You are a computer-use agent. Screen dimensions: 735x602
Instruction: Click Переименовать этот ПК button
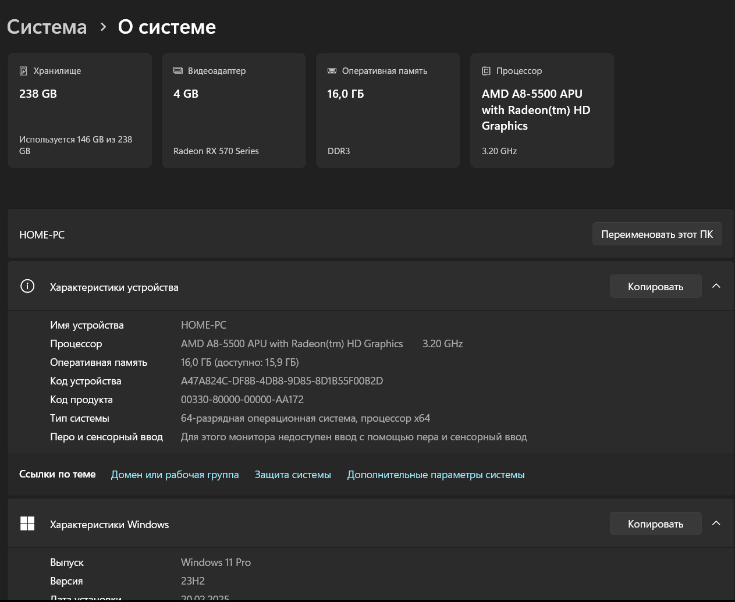657,234
